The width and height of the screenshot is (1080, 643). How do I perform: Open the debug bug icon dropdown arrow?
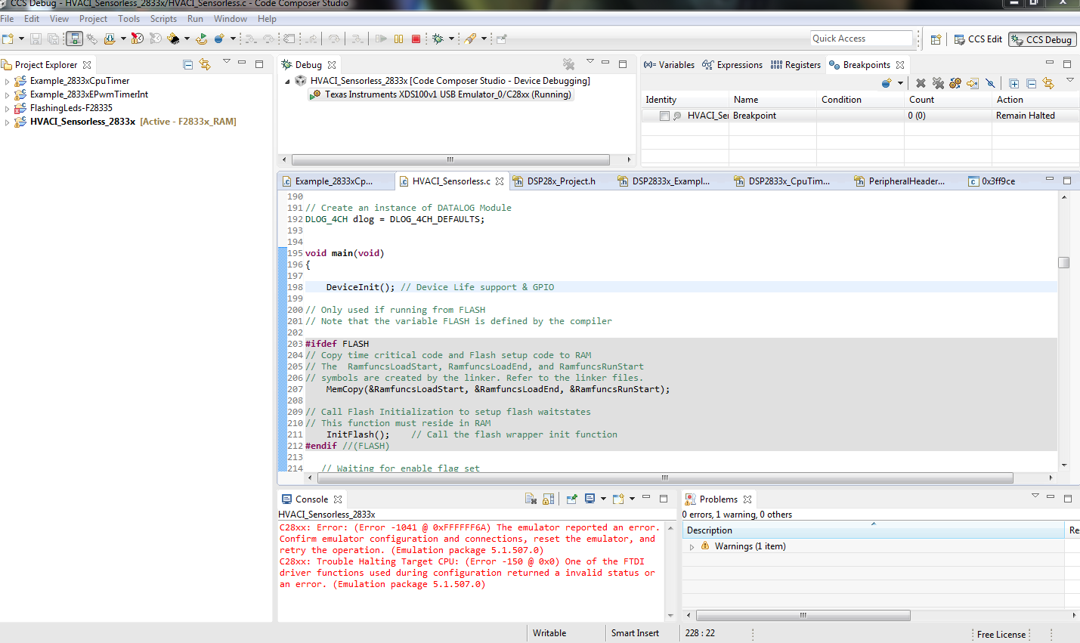(x=451, y=39)
